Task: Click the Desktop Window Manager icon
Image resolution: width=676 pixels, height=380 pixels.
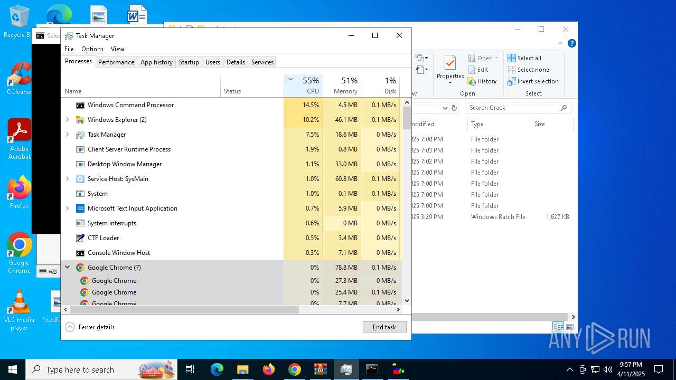Action: (x=80, y=164)
